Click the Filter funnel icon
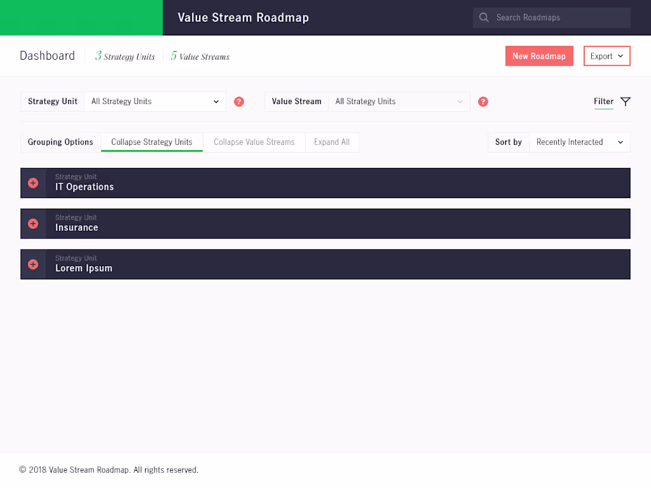This screenshot has width=651, height=488. click(x=626, y=102)
